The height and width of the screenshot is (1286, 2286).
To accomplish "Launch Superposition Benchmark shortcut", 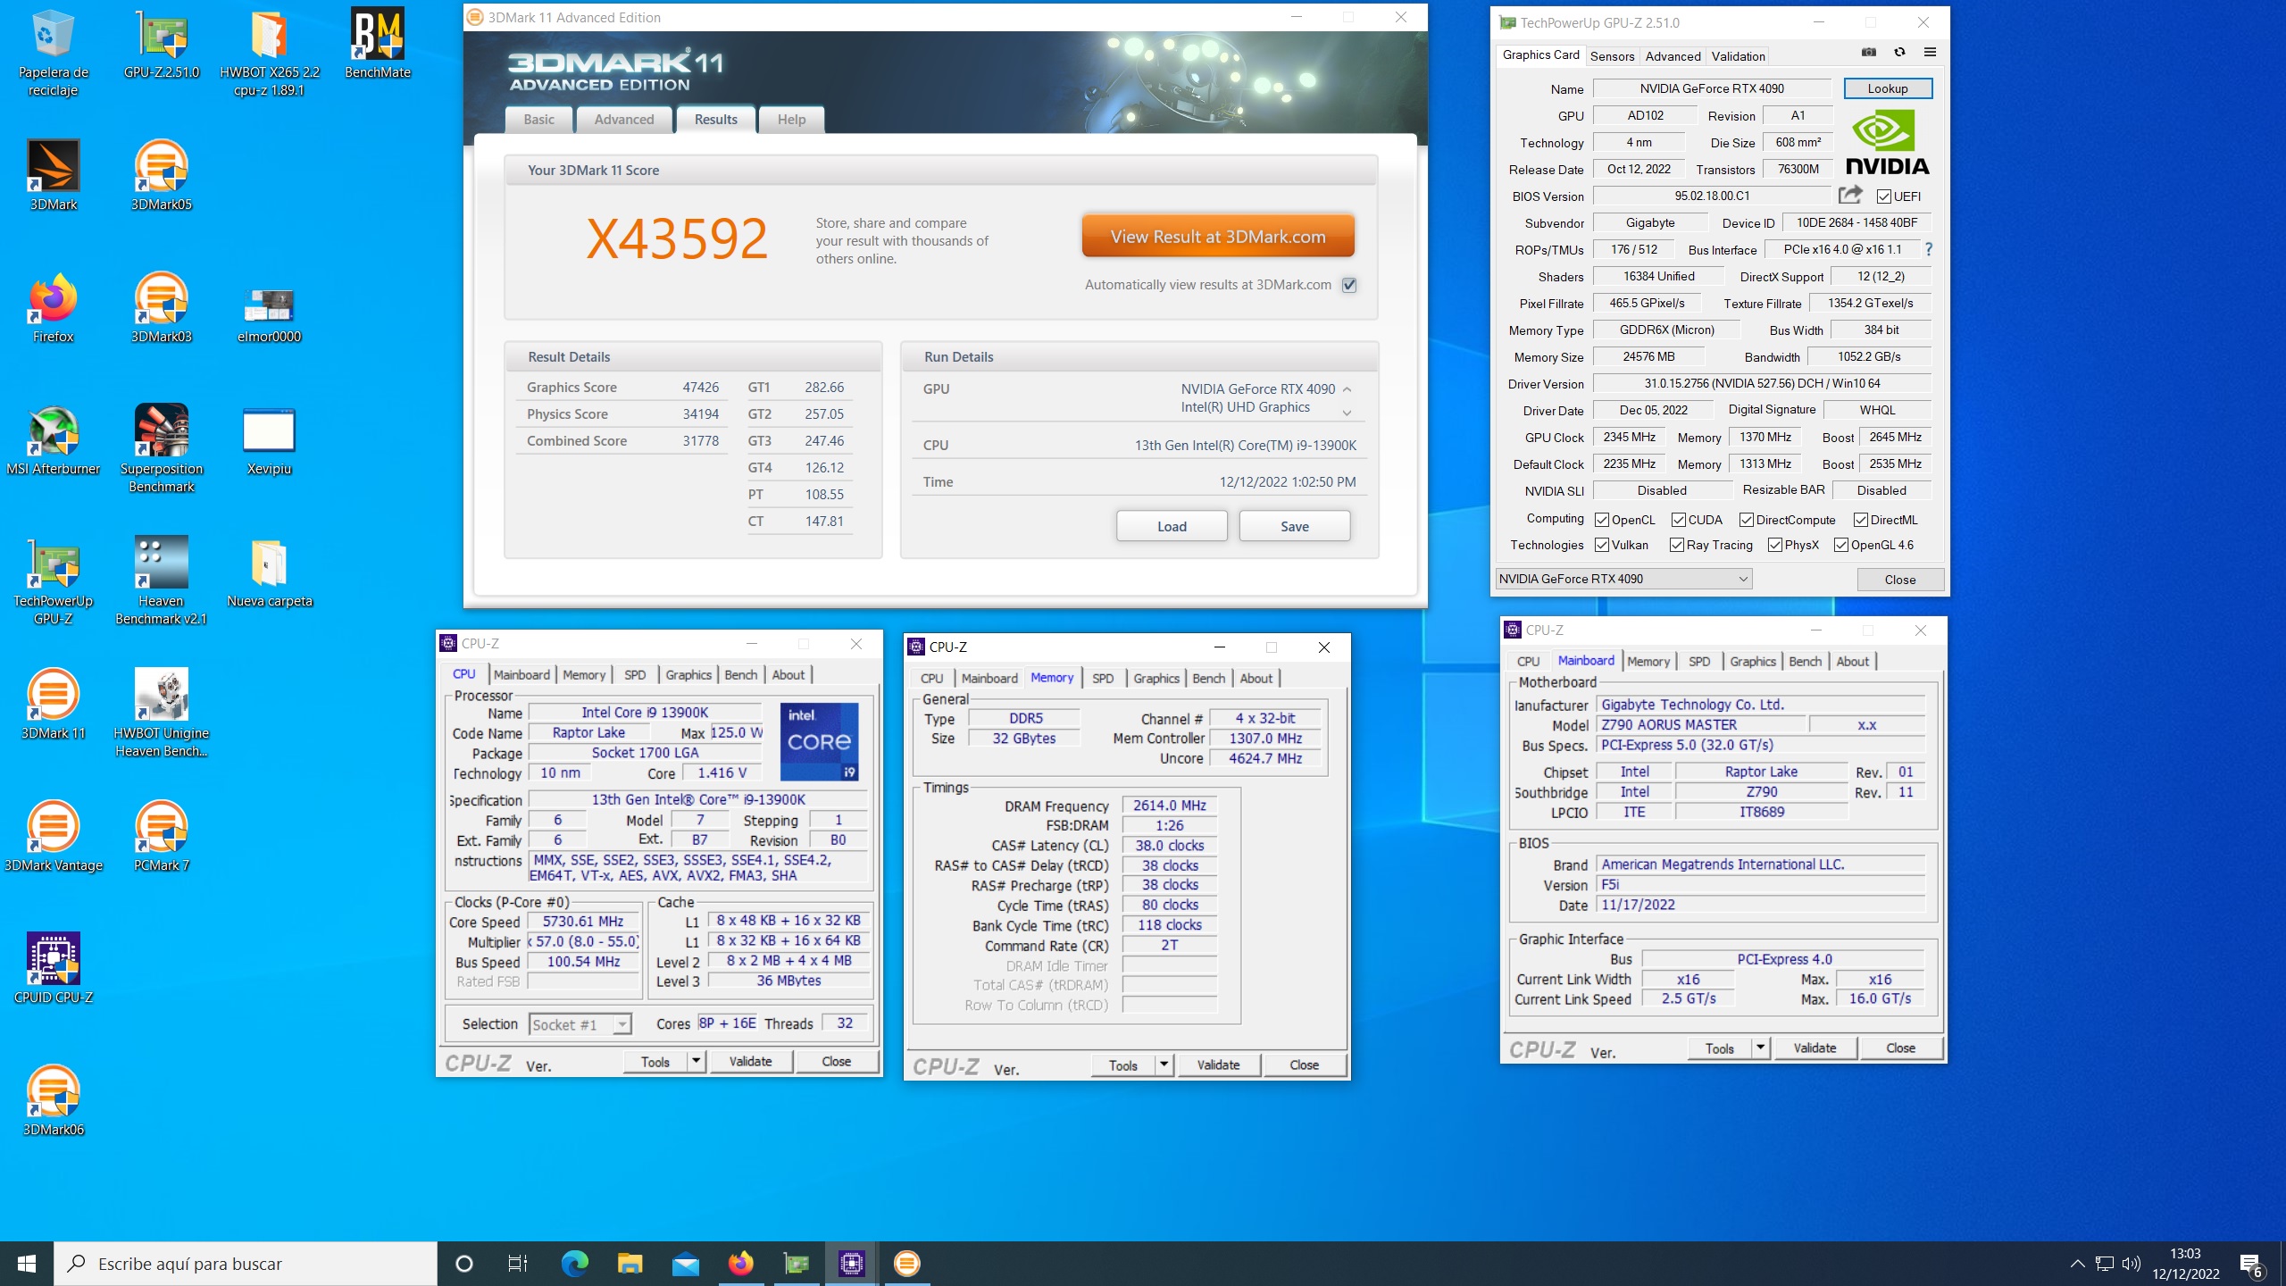I will click(162, 448).
